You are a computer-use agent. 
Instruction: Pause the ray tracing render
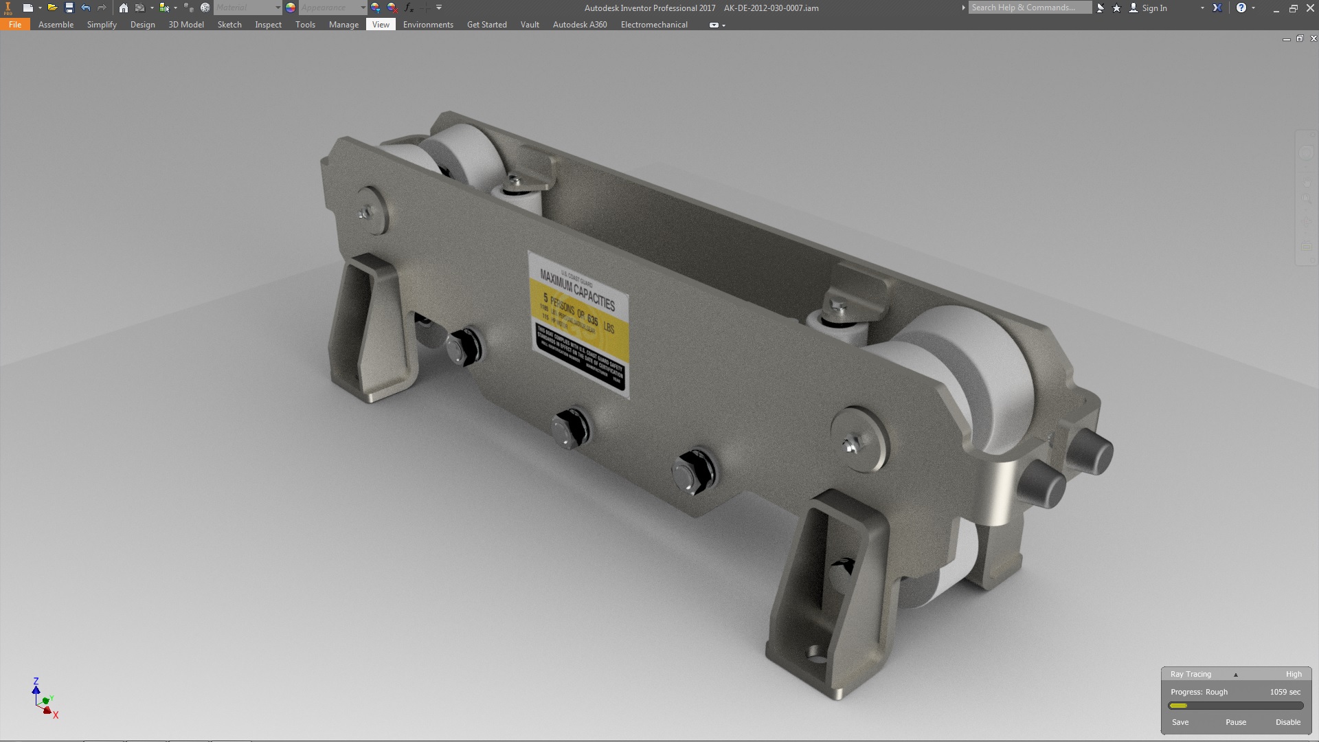pos(1235,722)
